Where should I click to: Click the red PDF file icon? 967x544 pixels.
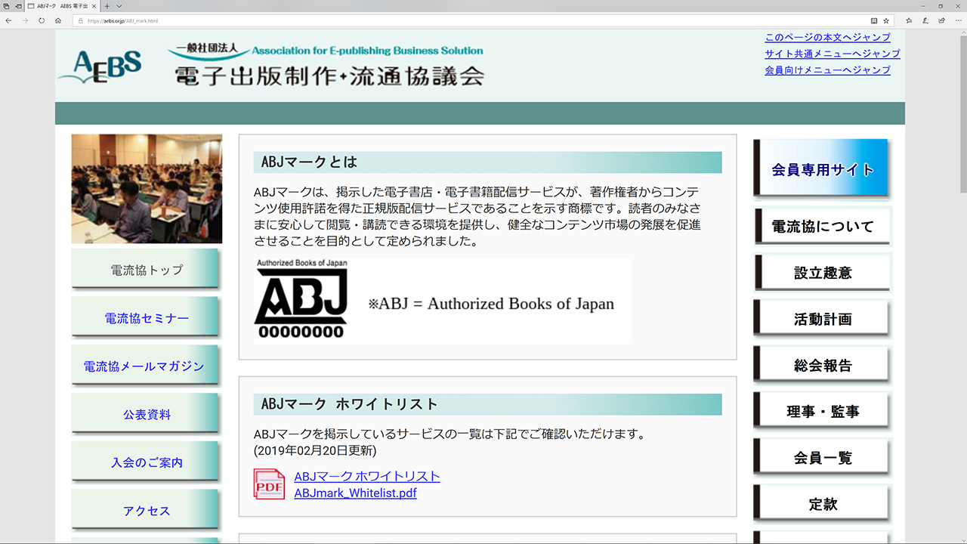coord(269,484)
